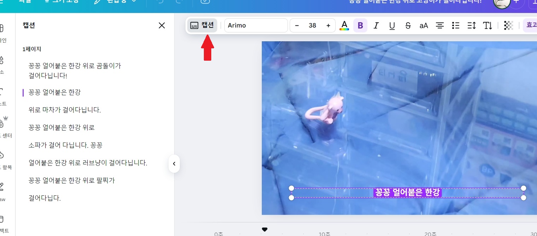Open the transparency checkerboard control
The width and height of the screenshot is (537, 236).
[508, 25]
